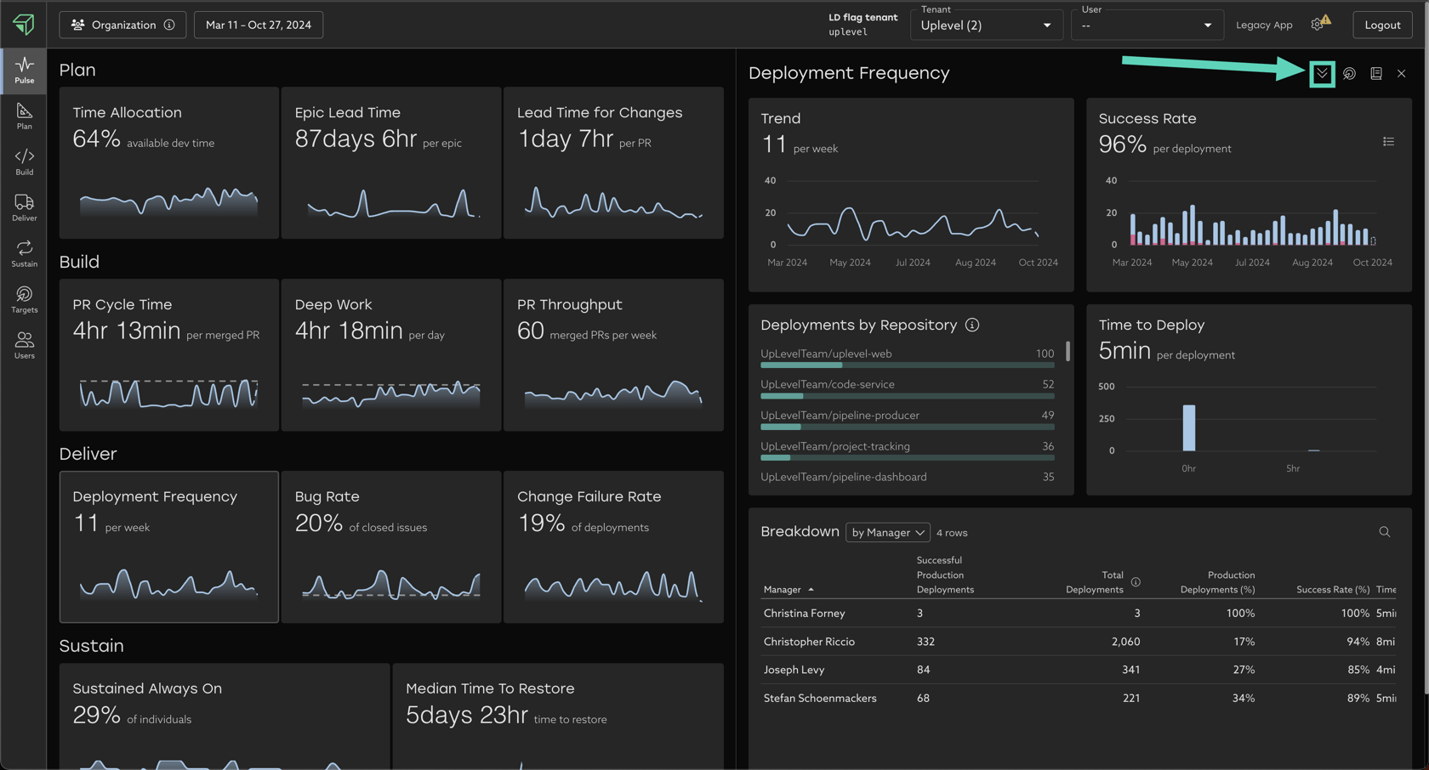The width and height of the screenshot is (1429, 770).
Task: Click the double-chevron expand icon in Deployment Frequency header
Action: (1322, 74)
